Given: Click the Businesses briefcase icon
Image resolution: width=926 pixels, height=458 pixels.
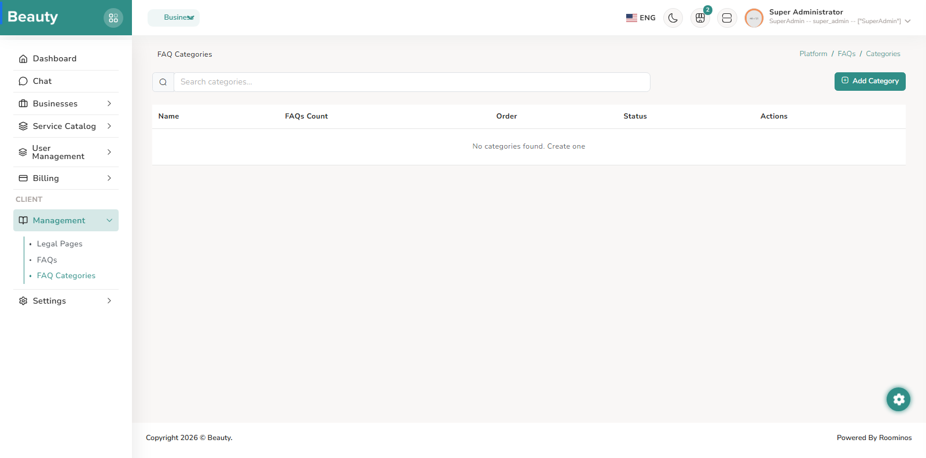Looking at the screenshot, I should (23, 104).
